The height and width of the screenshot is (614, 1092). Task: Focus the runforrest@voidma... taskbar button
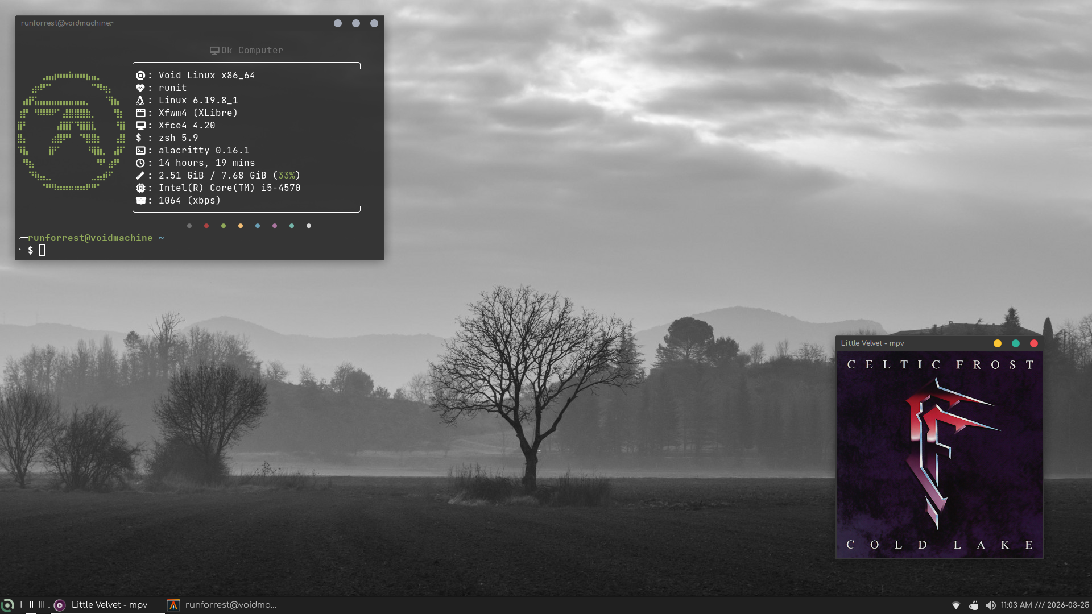tap(230, 605)
